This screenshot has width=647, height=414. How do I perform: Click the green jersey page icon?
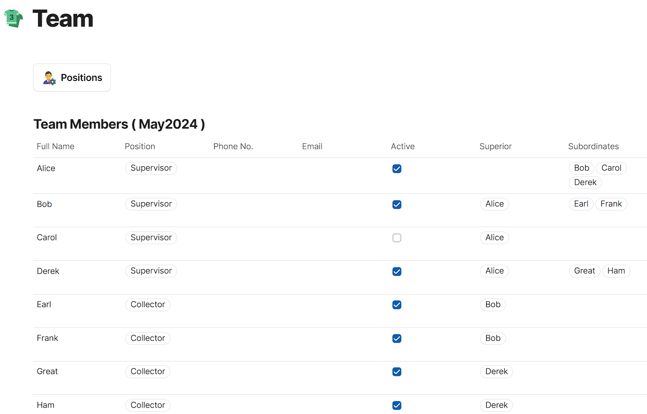(x=13, y=18)
